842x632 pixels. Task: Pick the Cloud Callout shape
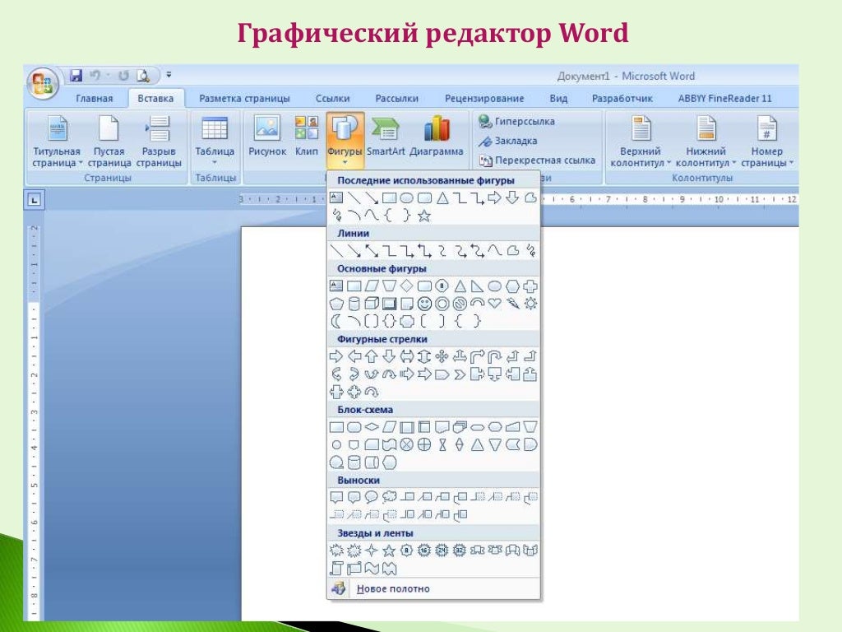389,497
